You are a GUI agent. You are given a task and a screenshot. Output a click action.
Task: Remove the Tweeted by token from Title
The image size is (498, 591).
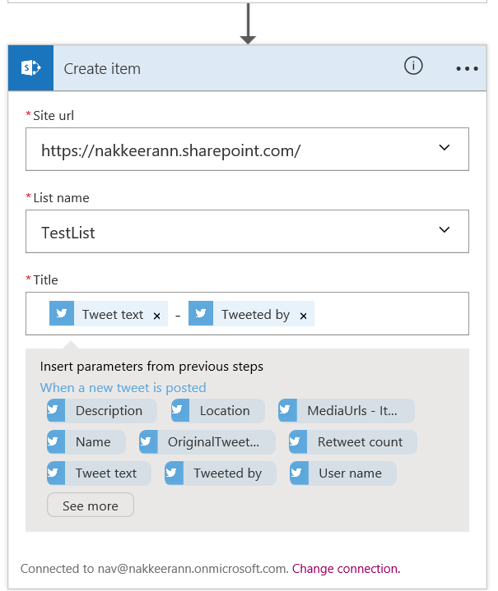303,316
